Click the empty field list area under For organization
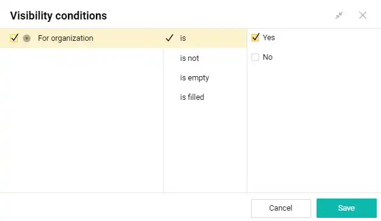 [81, 119]
